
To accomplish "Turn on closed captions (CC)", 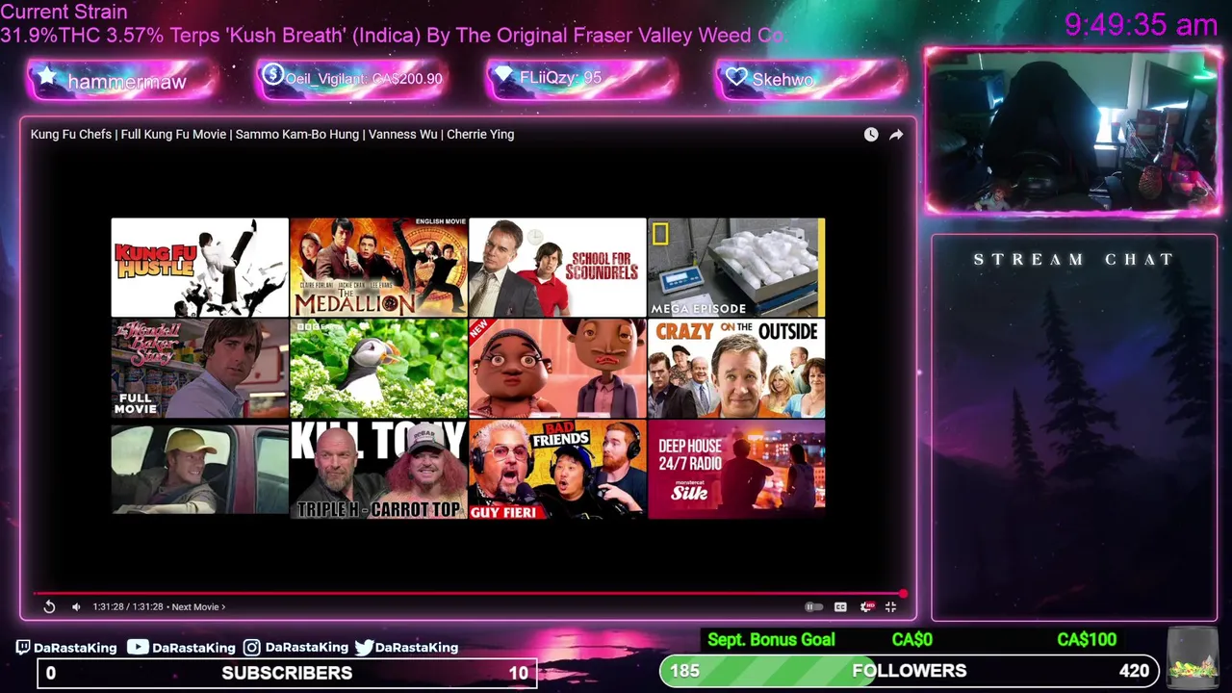I will (840, 606).
